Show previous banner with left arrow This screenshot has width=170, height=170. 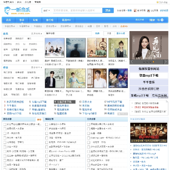pos(132,62)
